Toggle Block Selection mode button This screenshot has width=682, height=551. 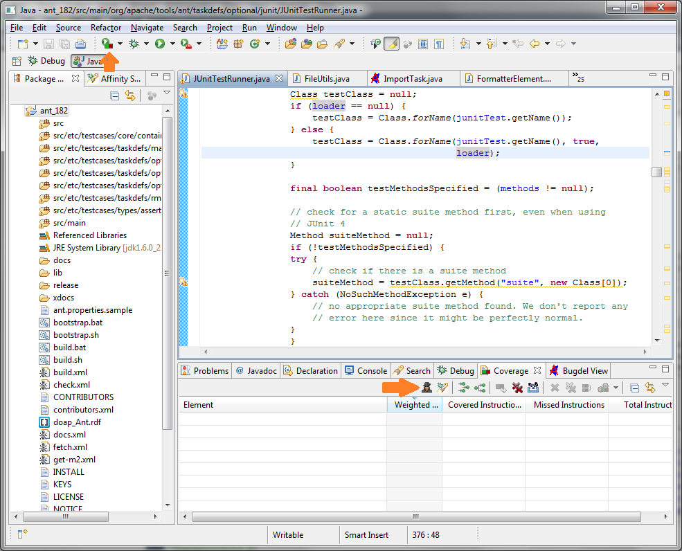[x=424, y=44]
